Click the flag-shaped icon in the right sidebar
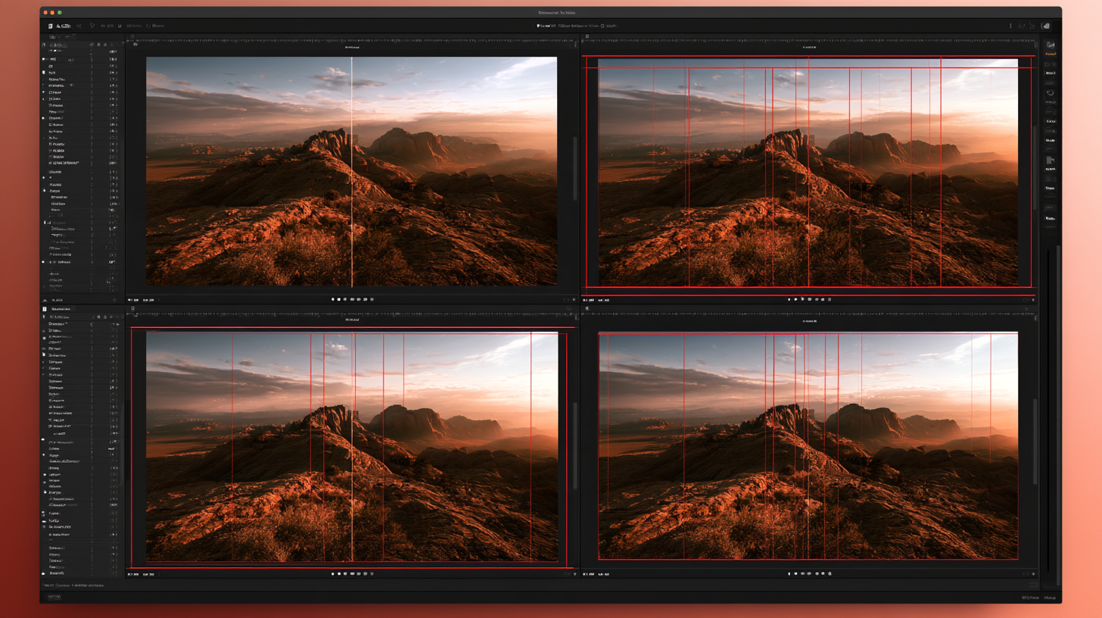The image size is (1102, 618). [x=1050, y=161]
